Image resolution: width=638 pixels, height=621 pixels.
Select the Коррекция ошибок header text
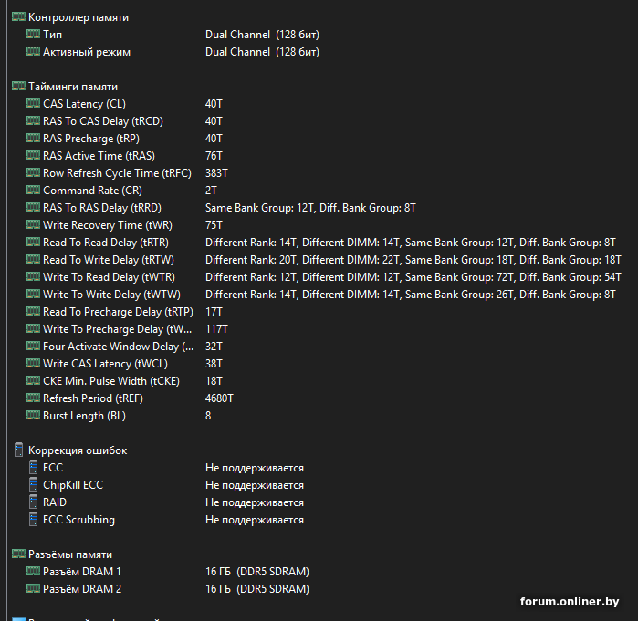(78, 450)
